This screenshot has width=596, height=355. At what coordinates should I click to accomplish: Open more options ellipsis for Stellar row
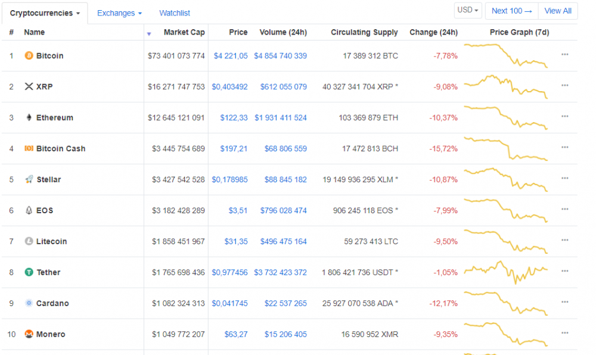[x=565, y=178]
